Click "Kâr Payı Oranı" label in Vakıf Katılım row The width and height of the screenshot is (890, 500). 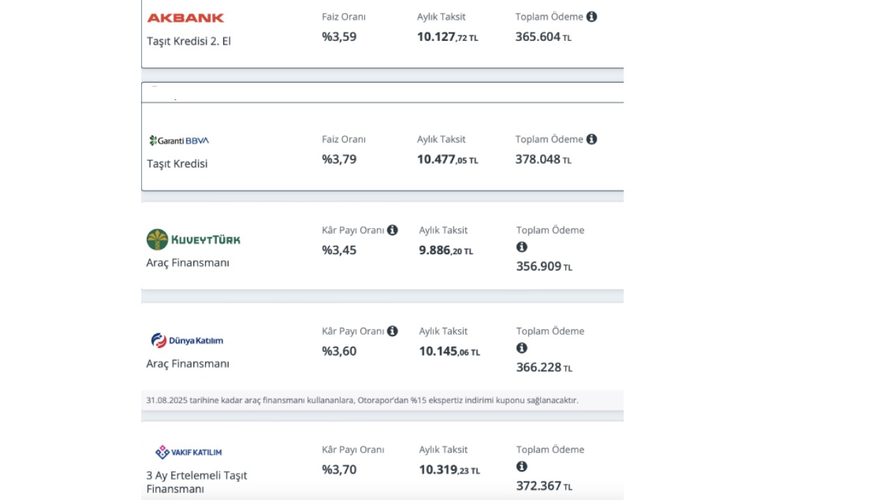tap(353, 450)
